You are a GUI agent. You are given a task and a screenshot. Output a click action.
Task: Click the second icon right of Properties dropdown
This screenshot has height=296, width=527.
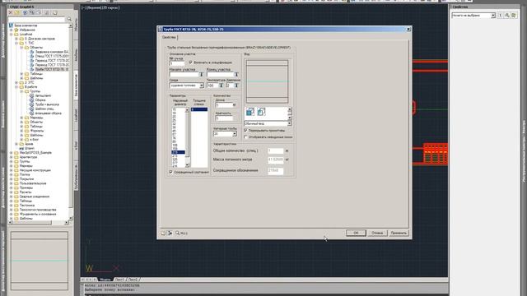click(507, 16)
